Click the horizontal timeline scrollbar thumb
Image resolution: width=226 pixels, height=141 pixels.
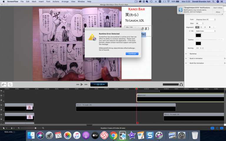89,125
